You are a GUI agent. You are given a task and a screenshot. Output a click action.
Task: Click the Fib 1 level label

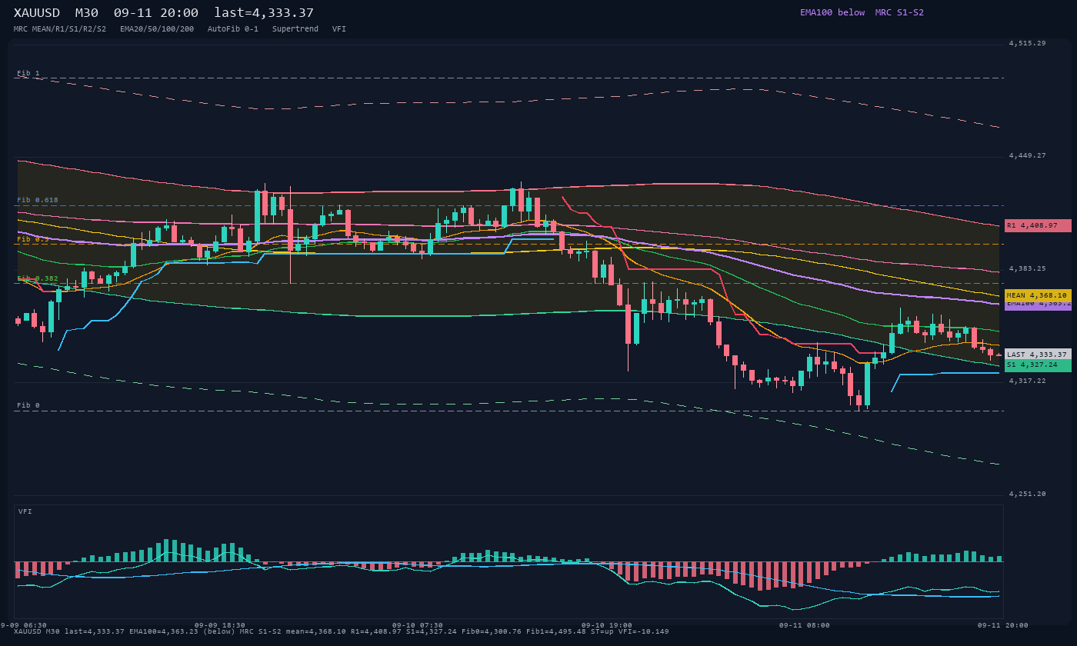pyautogui.click(x=28, y=74)
